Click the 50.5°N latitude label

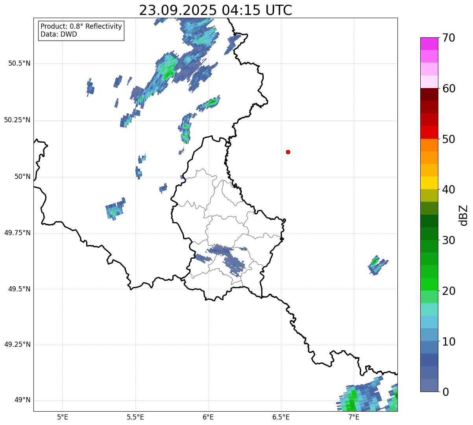pos(19,63)
